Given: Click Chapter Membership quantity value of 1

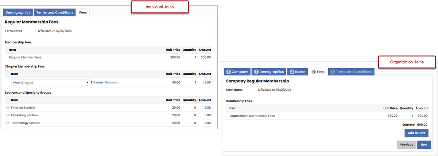Looking at the screenshot, I should 195,82.
